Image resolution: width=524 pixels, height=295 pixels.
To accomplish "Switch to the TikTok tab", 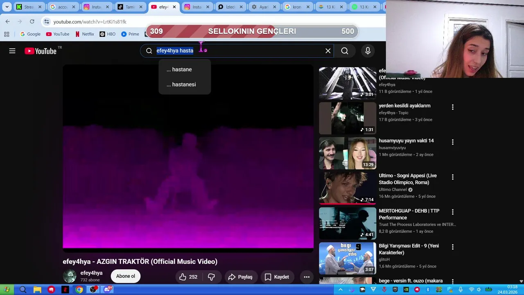I will click(x=130, y=7).
